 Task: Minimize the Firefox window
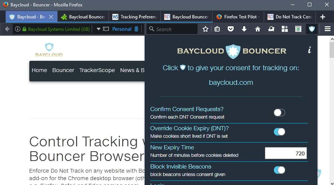293,5
